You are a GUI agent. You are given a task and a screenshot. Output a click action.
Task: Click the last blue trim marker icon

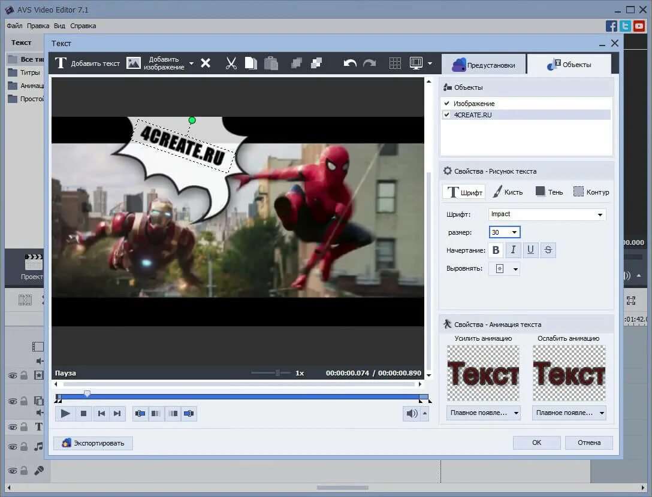point(189,414)
